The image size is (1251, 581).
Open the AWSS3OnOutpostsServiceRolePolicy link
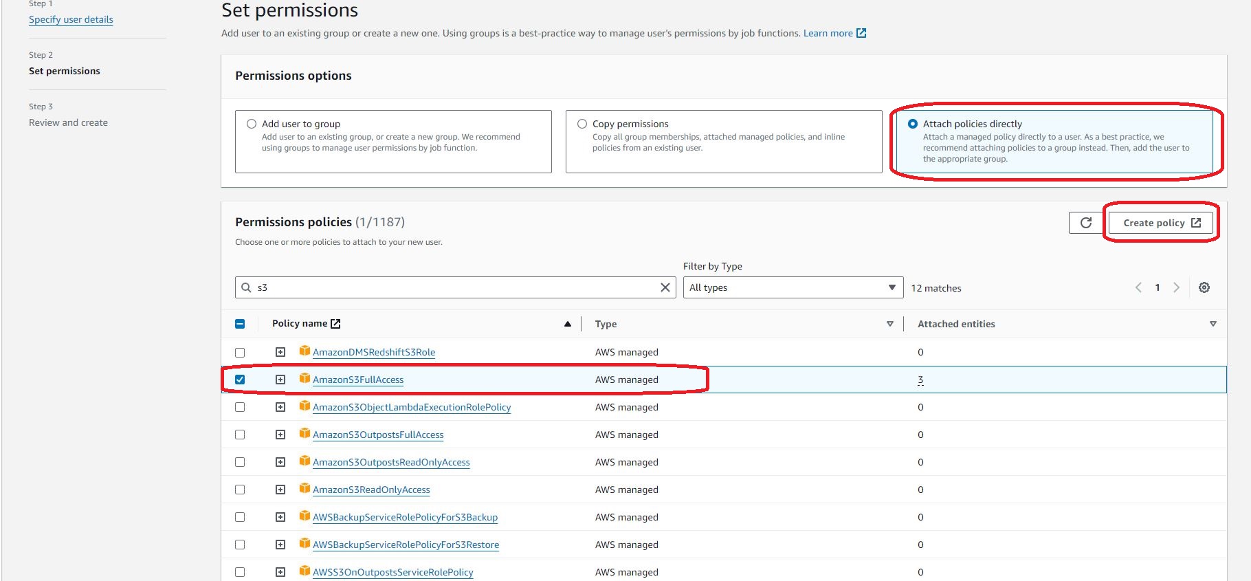point(393,572)
